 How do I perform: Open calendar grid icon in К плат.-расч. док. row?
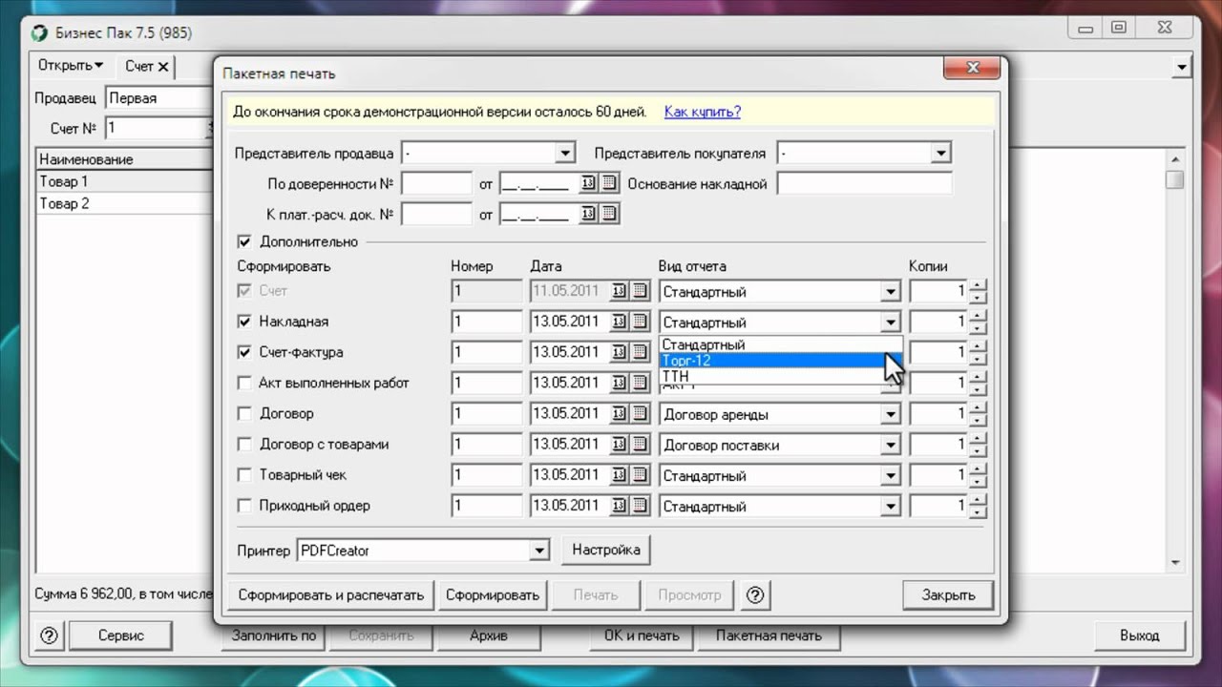tap(609, 214)
